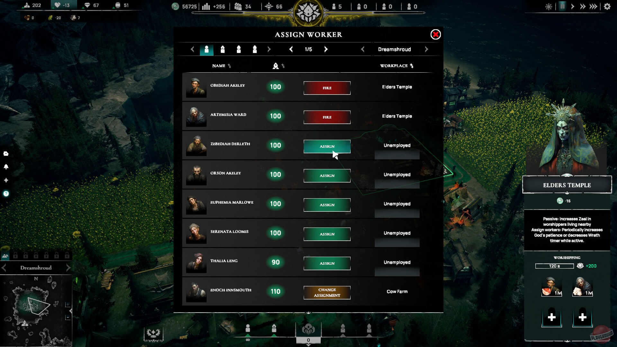Fire Obediah Akeley from Elders Temple

327,88
